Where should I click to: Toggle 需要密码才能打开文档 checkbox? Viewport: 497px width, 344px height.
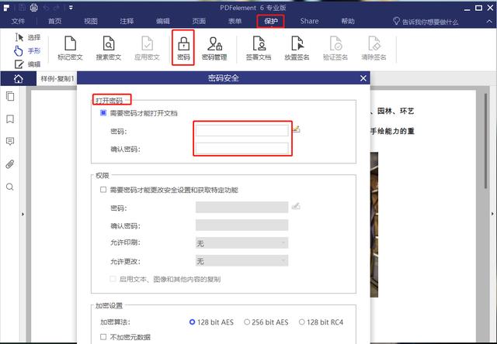click(103, 113)
